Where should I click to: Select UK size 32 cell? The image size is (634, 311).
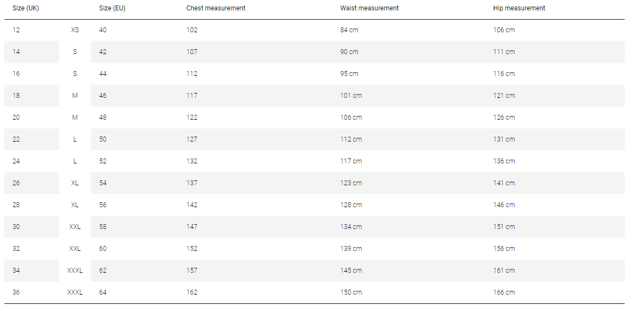tap(16, 248)
